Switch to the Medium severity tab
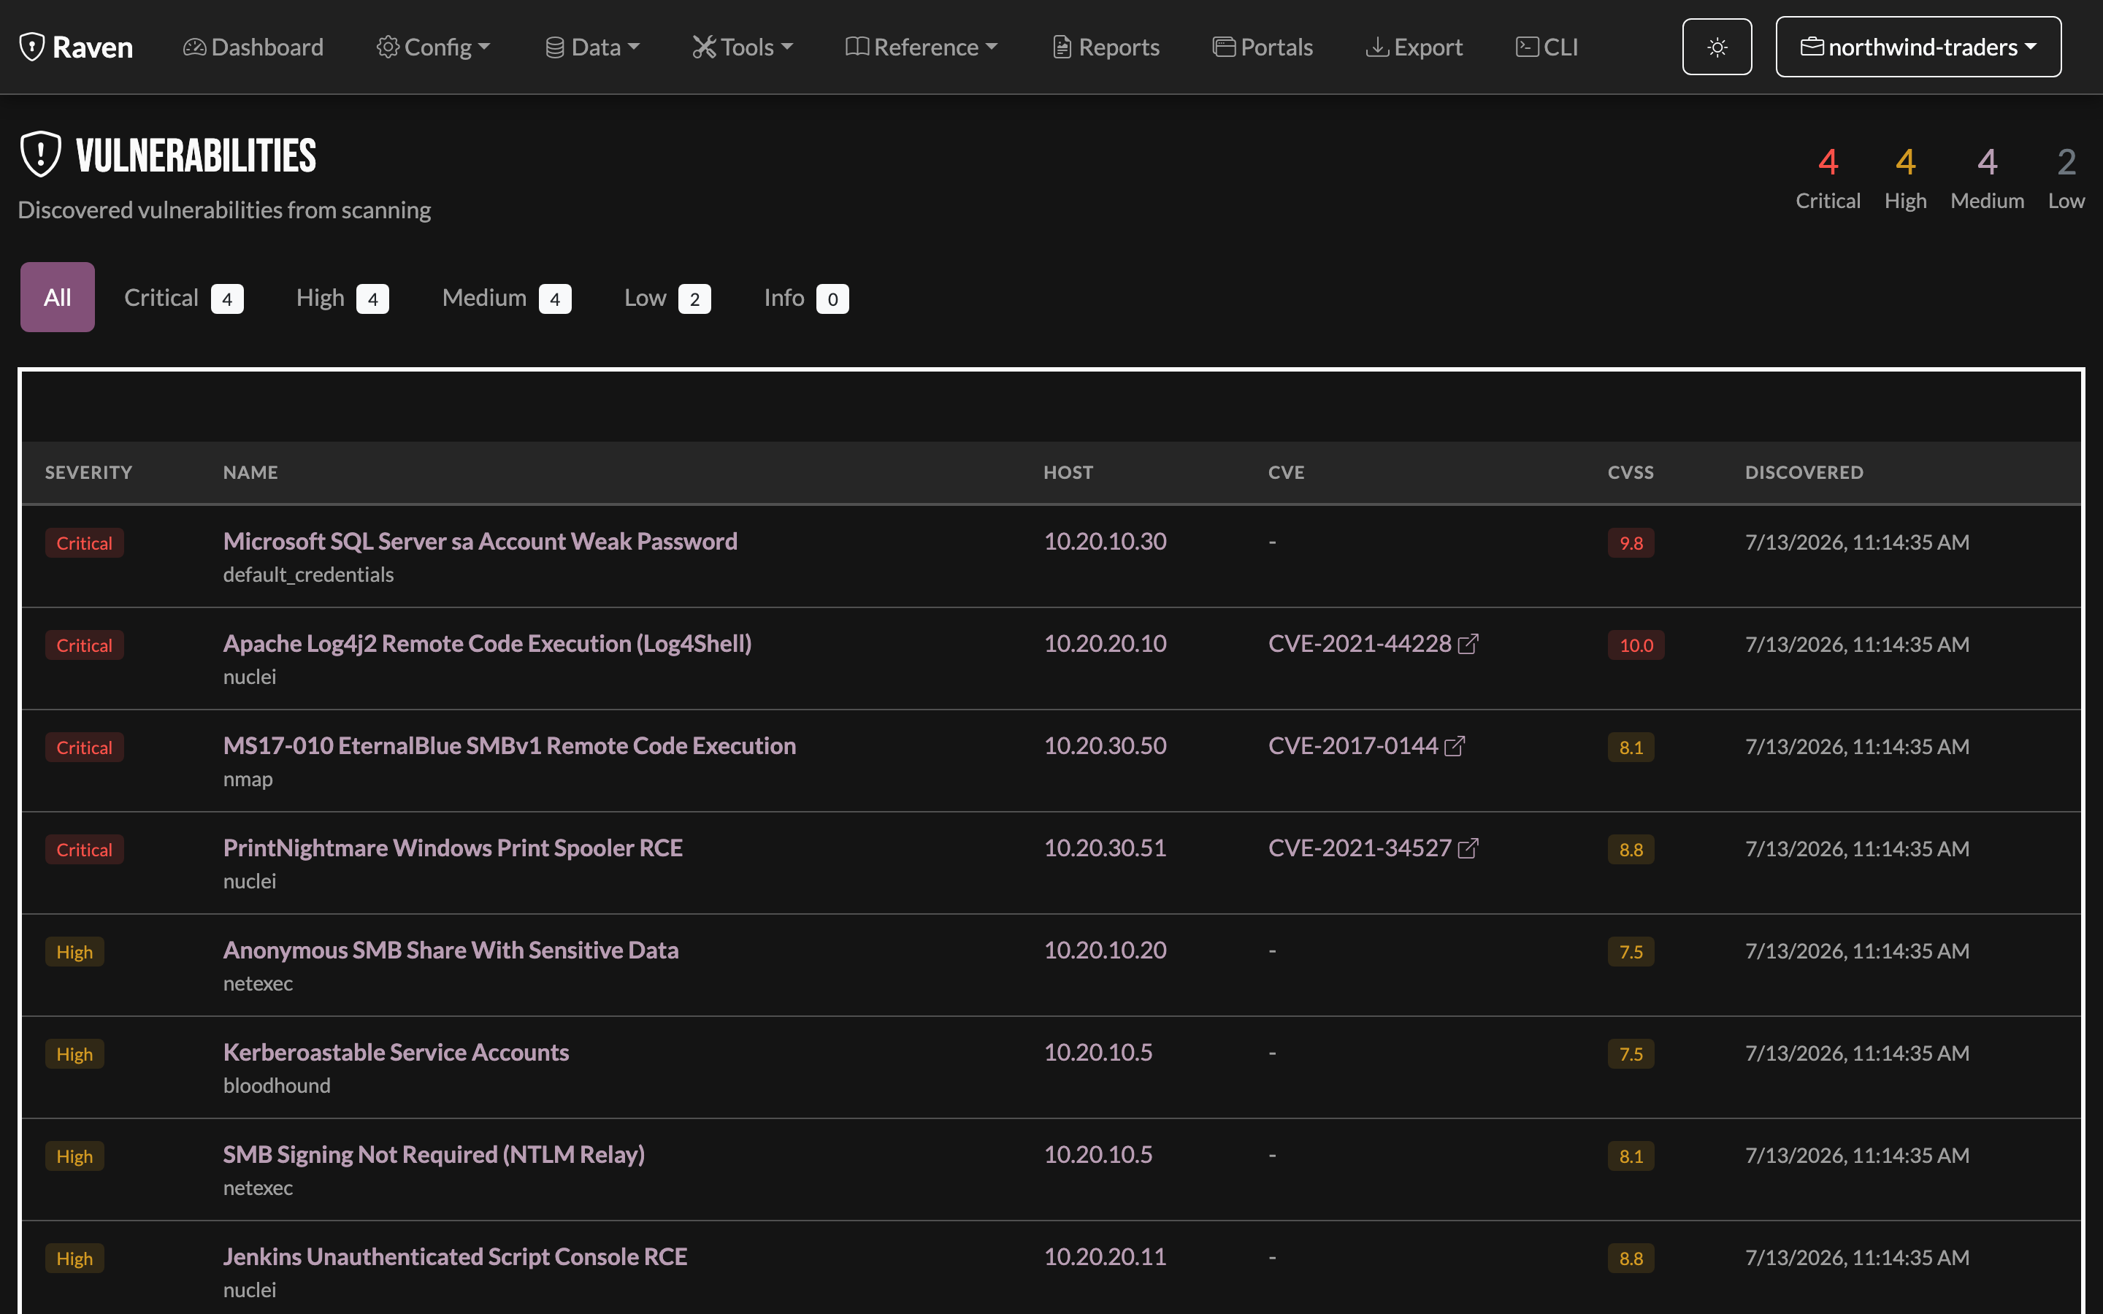2103x1314 pixels. click(x=507, y=298)
